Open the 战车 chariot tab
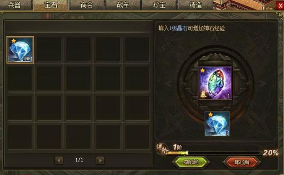 point(123,5)
